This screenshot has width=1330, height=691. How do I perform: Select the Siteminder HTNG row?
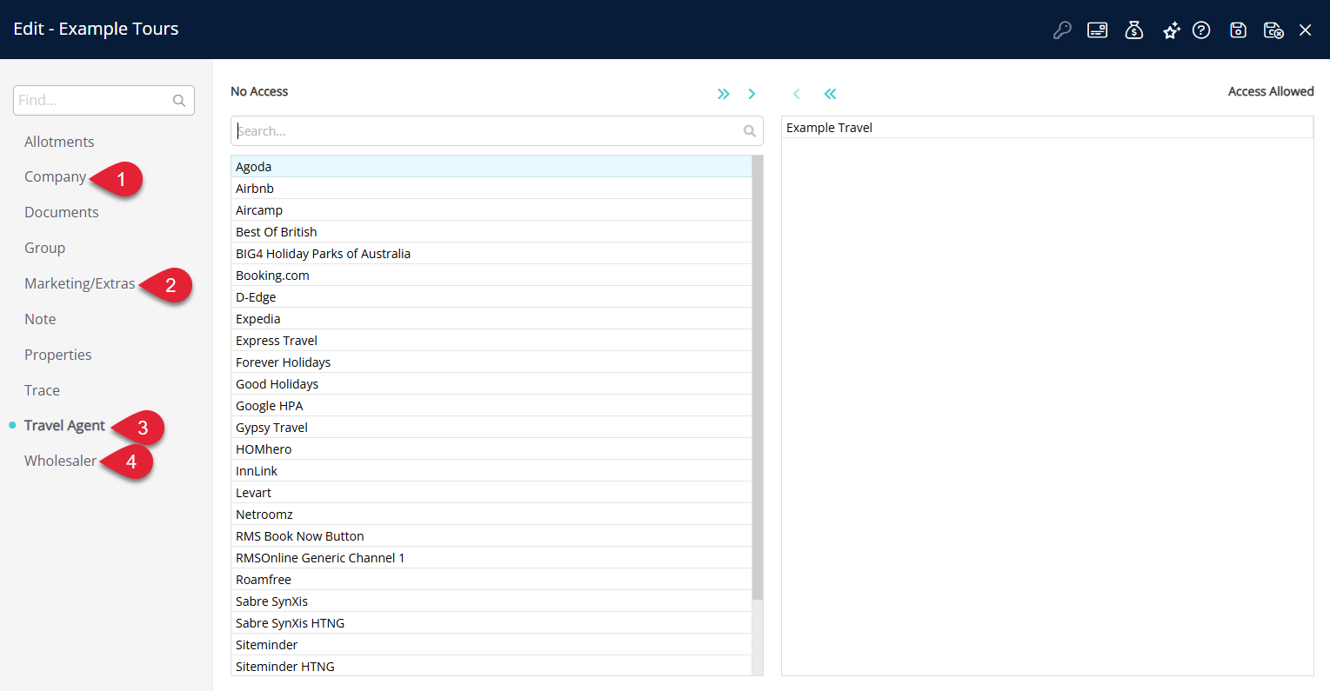[491, 666]
